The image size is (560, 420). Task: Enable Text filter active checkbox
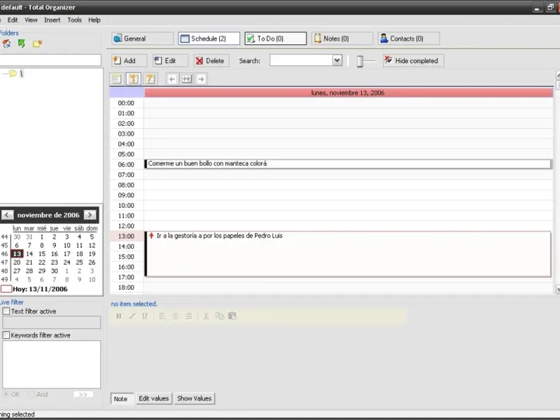point(6,311)
